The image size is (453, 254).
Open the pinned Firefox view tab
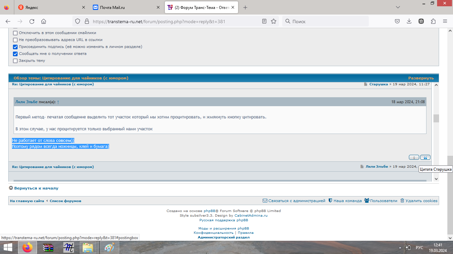coord(7,7)
